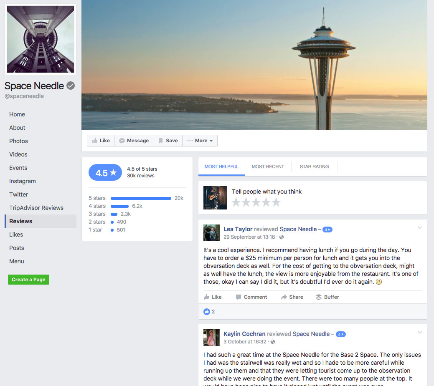Open the Space Needle profile picture
Screen dimensions: 434x386
(41, 39)
